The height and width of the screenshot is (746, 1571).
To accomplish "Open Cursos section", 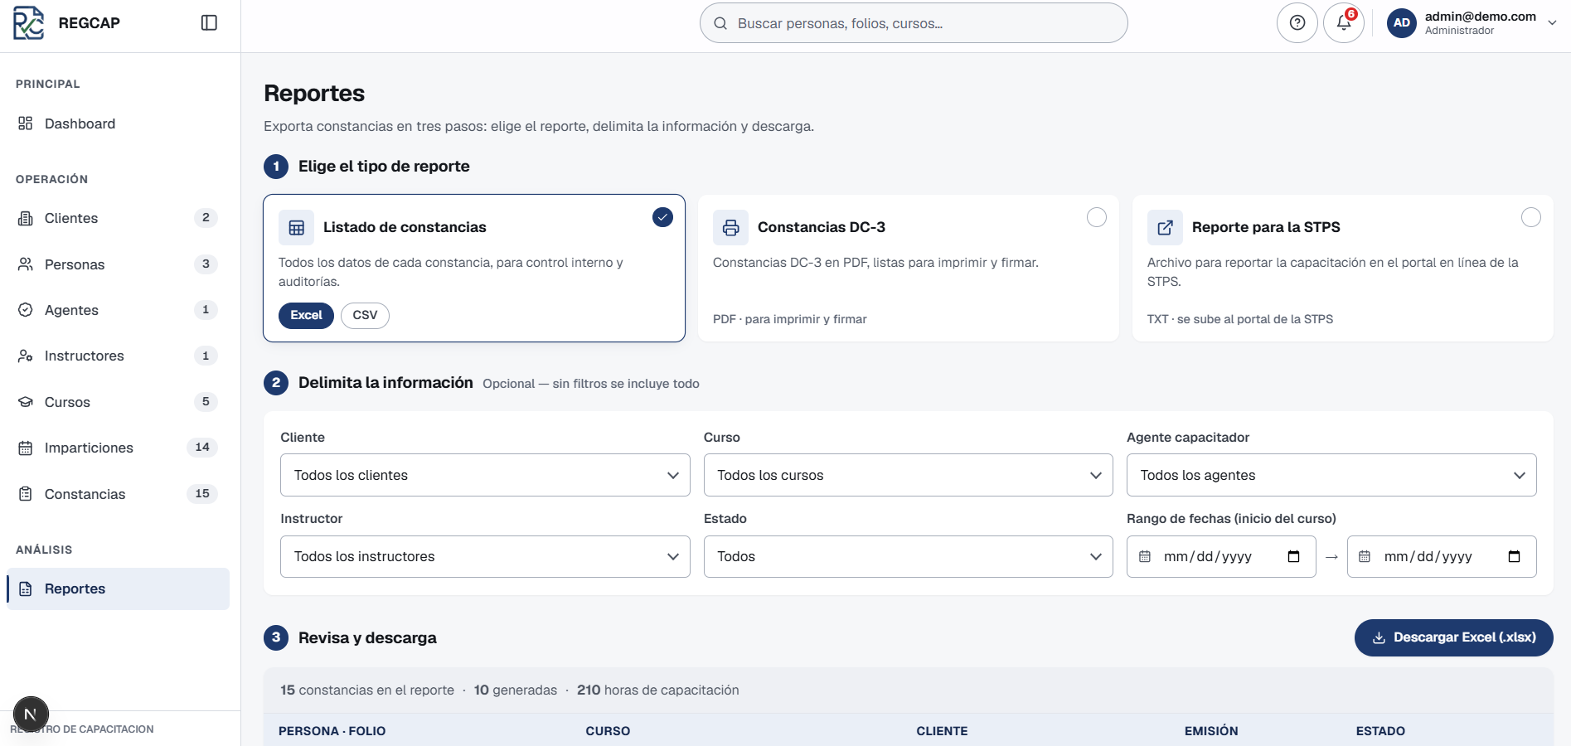I will [118, 402].
